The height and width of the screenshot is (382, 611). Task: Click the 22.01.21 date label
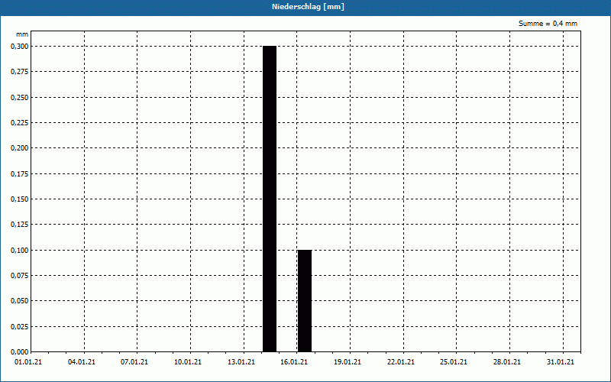pyautogui.click(x=401, y=362)
